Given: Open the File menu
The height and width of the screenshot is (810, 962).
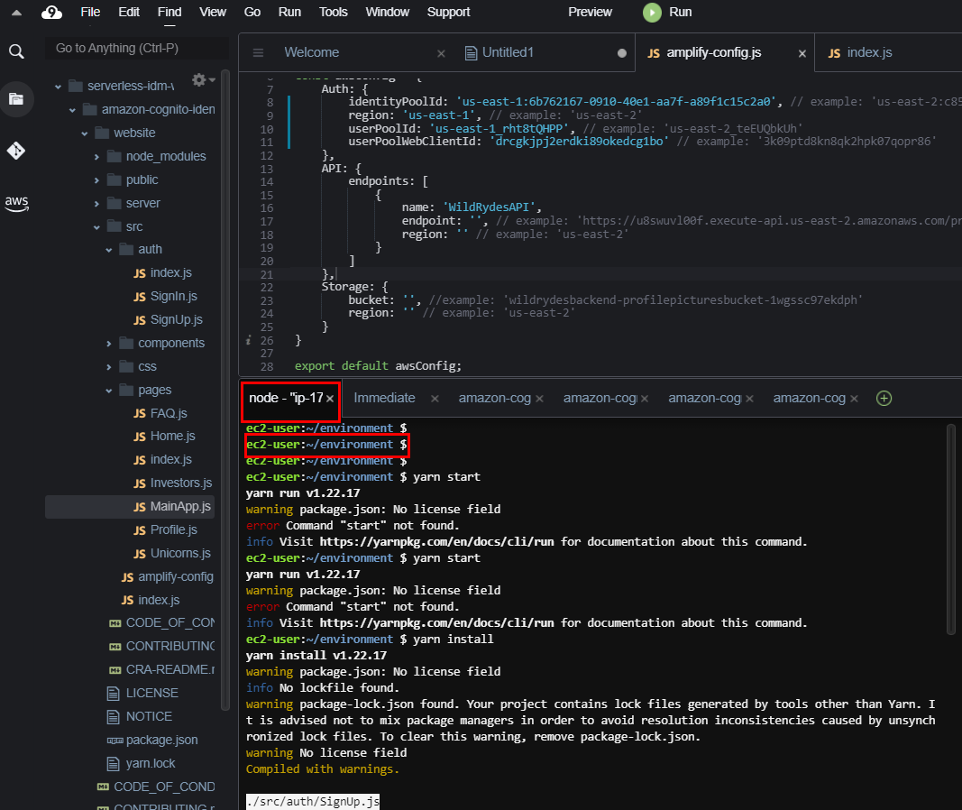Looking at the screenshot, I should pyautogui.click(x=90, y=13).
